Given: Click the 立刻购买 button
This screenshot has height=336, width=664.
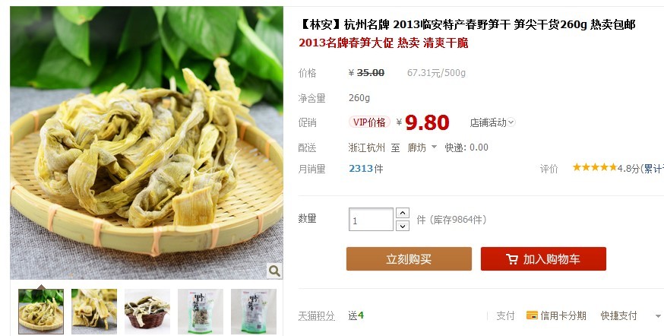Looking at the screenshot, I should 409,259.
